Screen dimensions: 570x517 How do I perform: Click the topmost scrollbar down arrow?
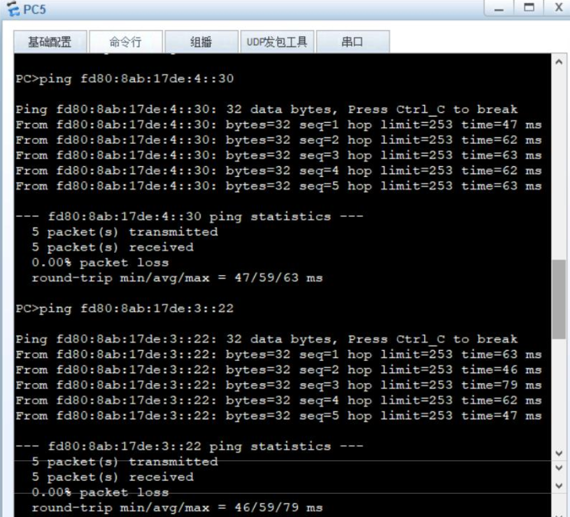pyautogui.click(x=559, y=453)
